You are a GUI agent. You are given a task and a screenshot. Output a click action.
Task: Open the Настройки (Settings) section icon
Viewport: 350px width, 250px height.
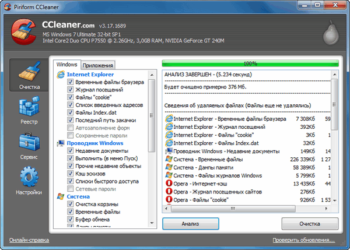29,179
